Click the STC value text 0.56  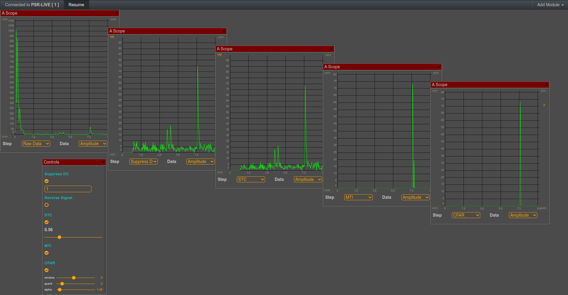point(49,230)
